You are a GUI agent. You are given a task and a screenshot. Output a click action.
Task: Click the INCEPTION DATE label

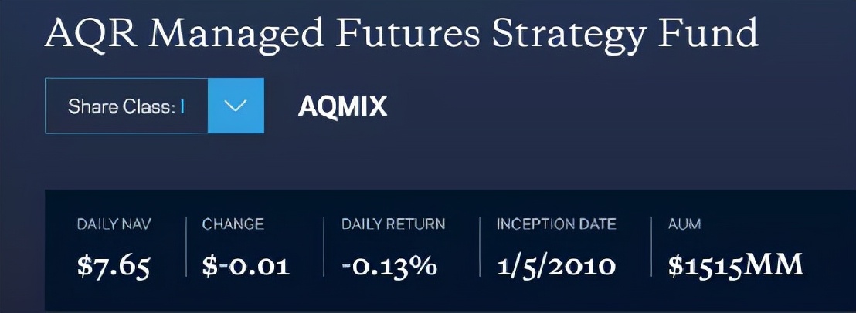pos(556,224)
